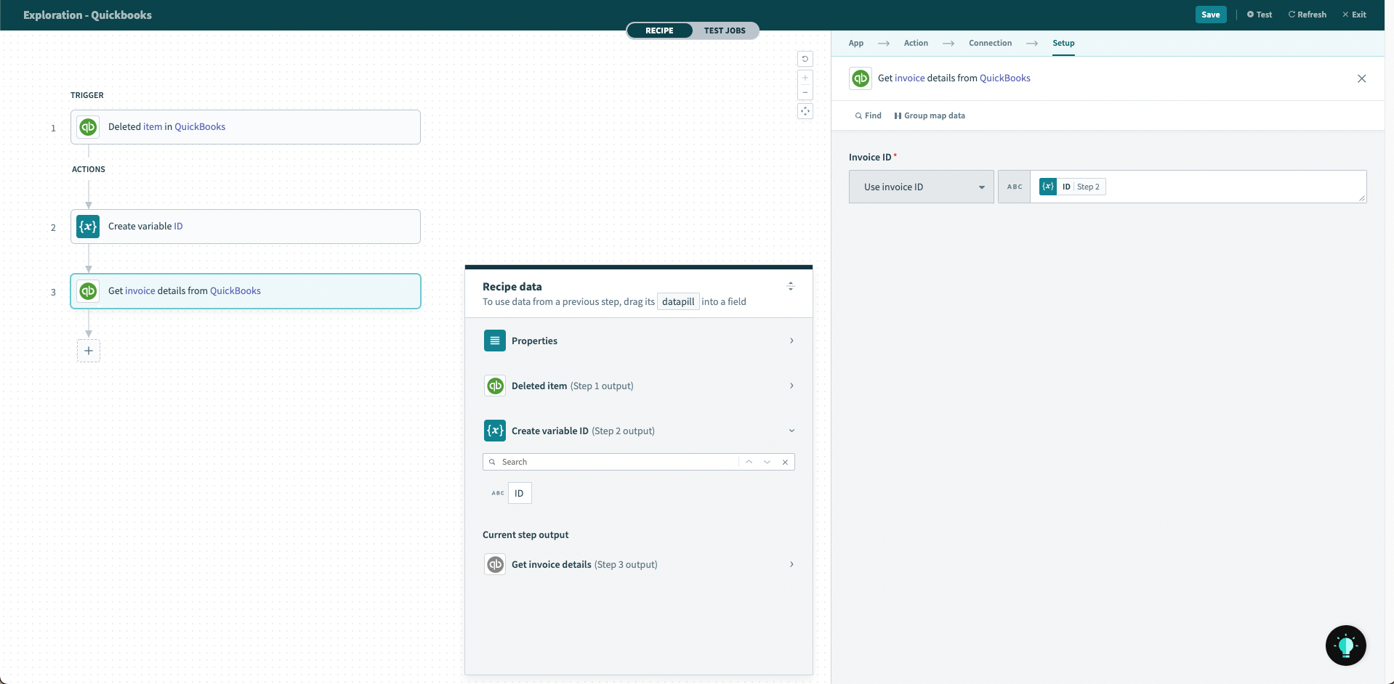Click the recipe data Search field
This screenshot has width=1394, height=684.
(x=618, y=462)
